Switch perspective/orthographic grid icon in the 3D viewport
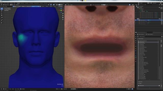Viewport: 163px width, 91px height. pos(63,19)
